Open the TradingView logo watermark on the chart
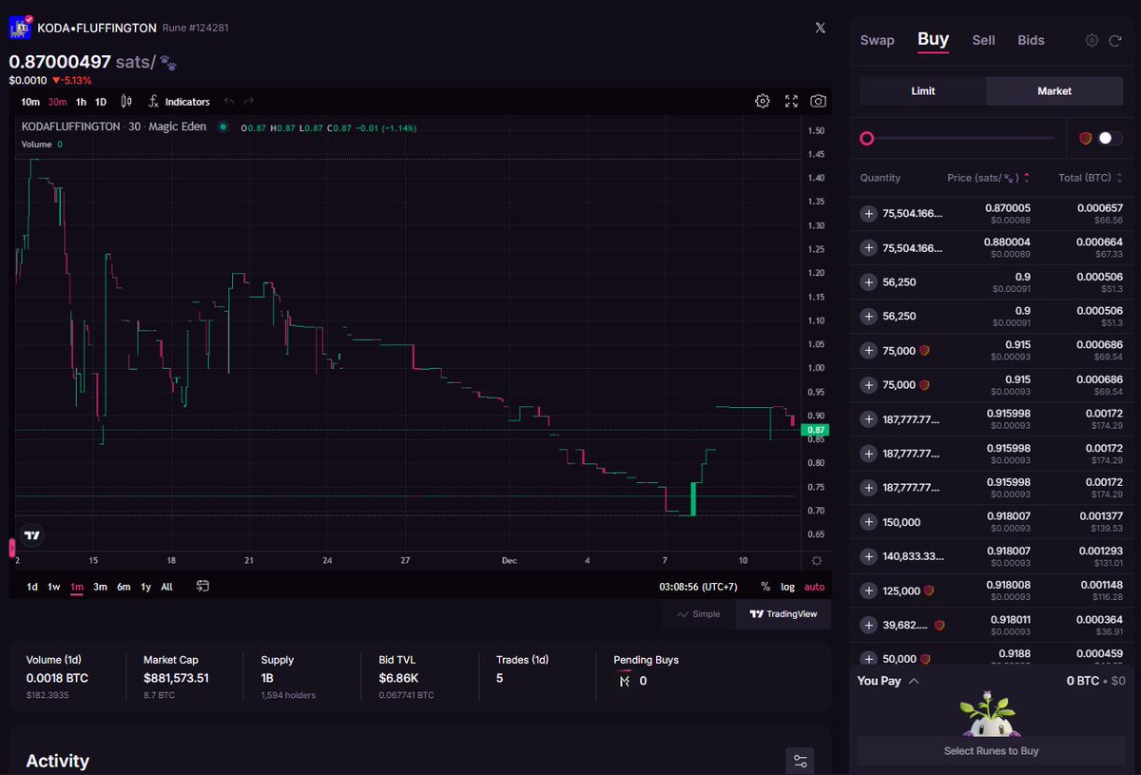Image resolution: width=1141 pixels, height=775 pixels. pyautogui.click(x=31, y=534)
